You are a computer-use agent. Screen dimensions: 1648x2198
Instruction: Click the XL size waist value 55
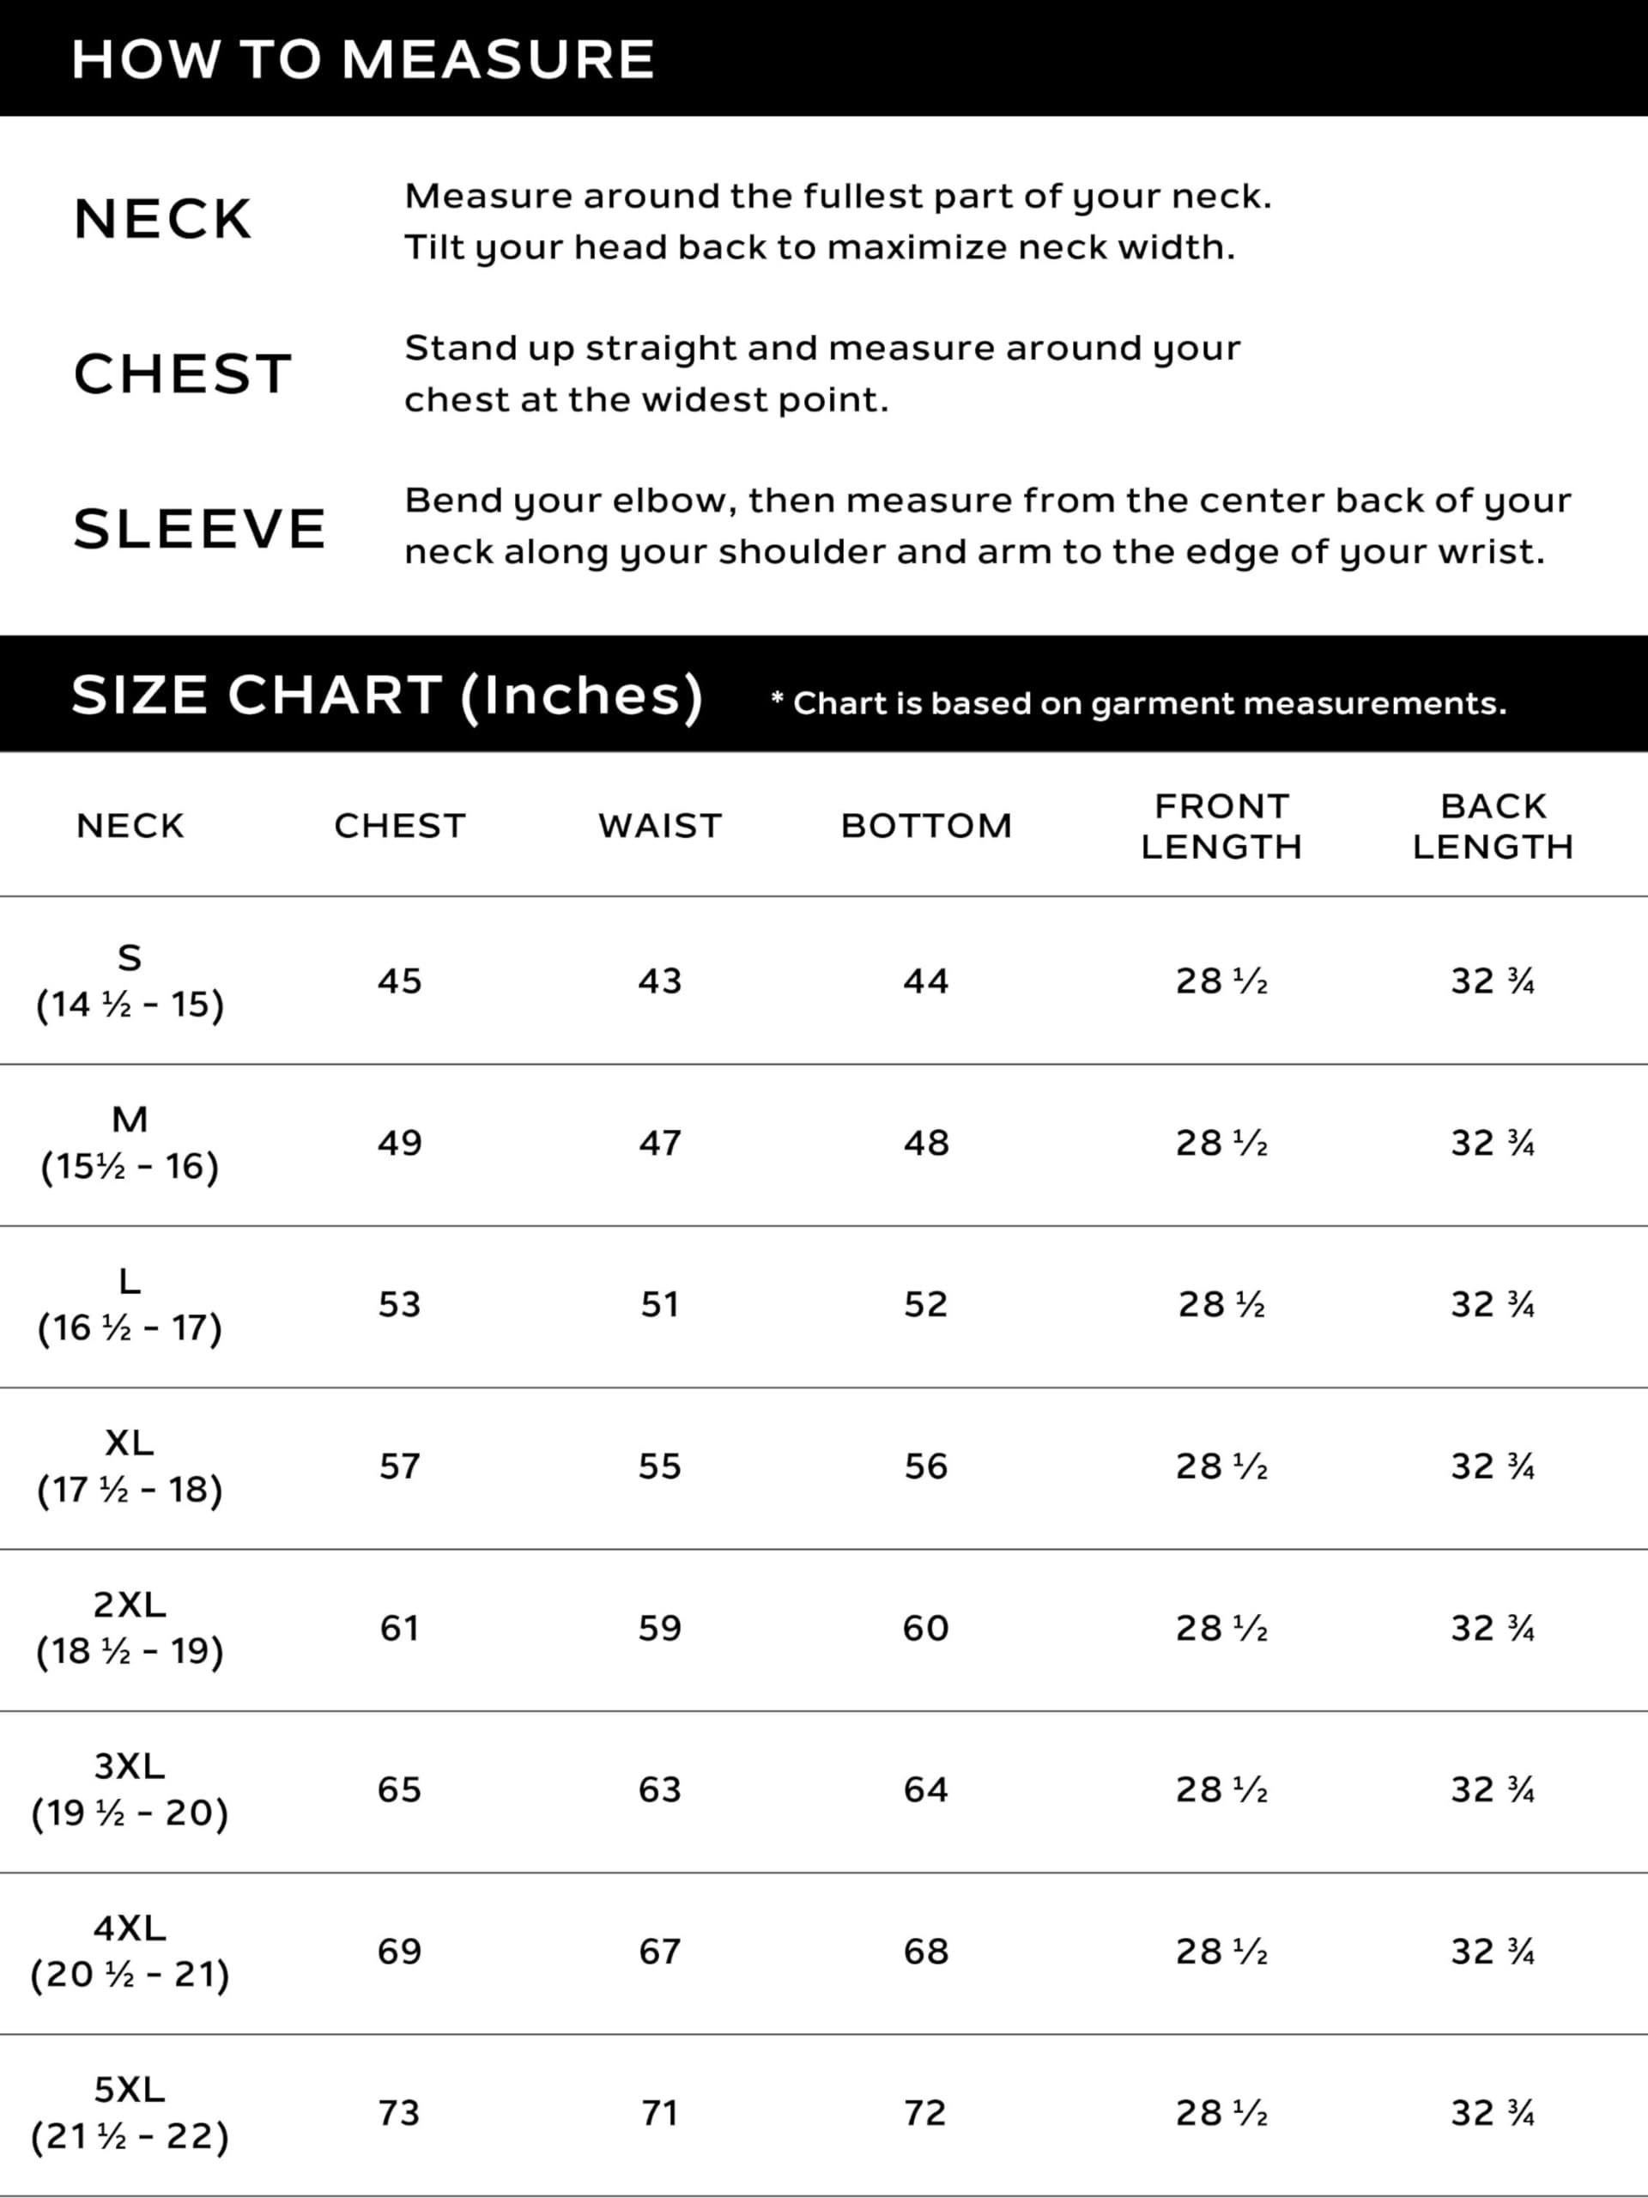659,1466
